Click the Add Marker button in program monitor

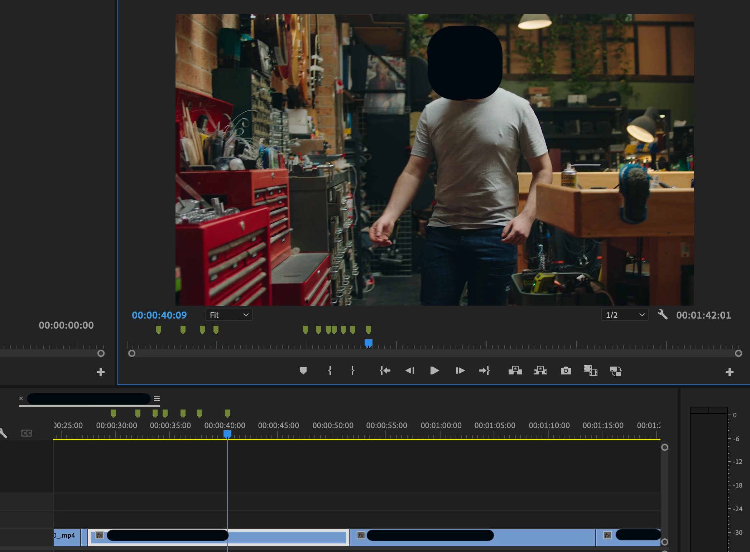pos(303,371)
